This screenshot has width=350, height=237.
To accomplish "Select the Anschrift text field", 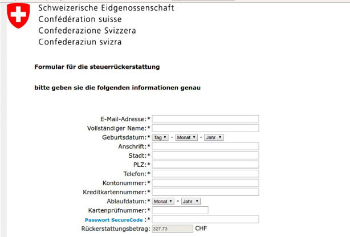I will (x=205, y=146).
